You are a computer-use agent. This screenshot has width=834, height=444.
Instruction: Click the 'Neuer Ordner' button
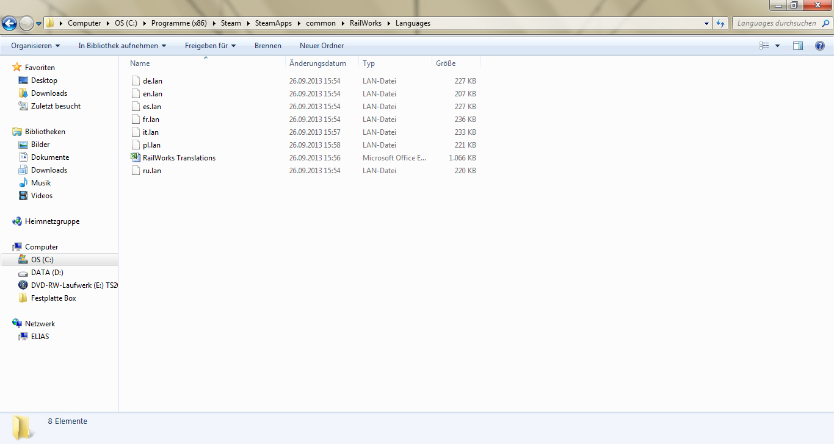[322, 46]
